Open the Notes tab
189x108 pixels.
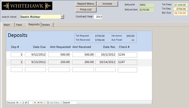pos(47,25)
